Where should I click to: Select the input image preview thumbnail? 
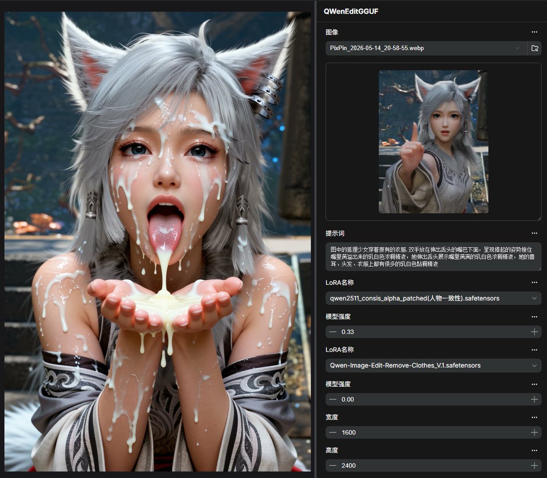pos(433,142)
